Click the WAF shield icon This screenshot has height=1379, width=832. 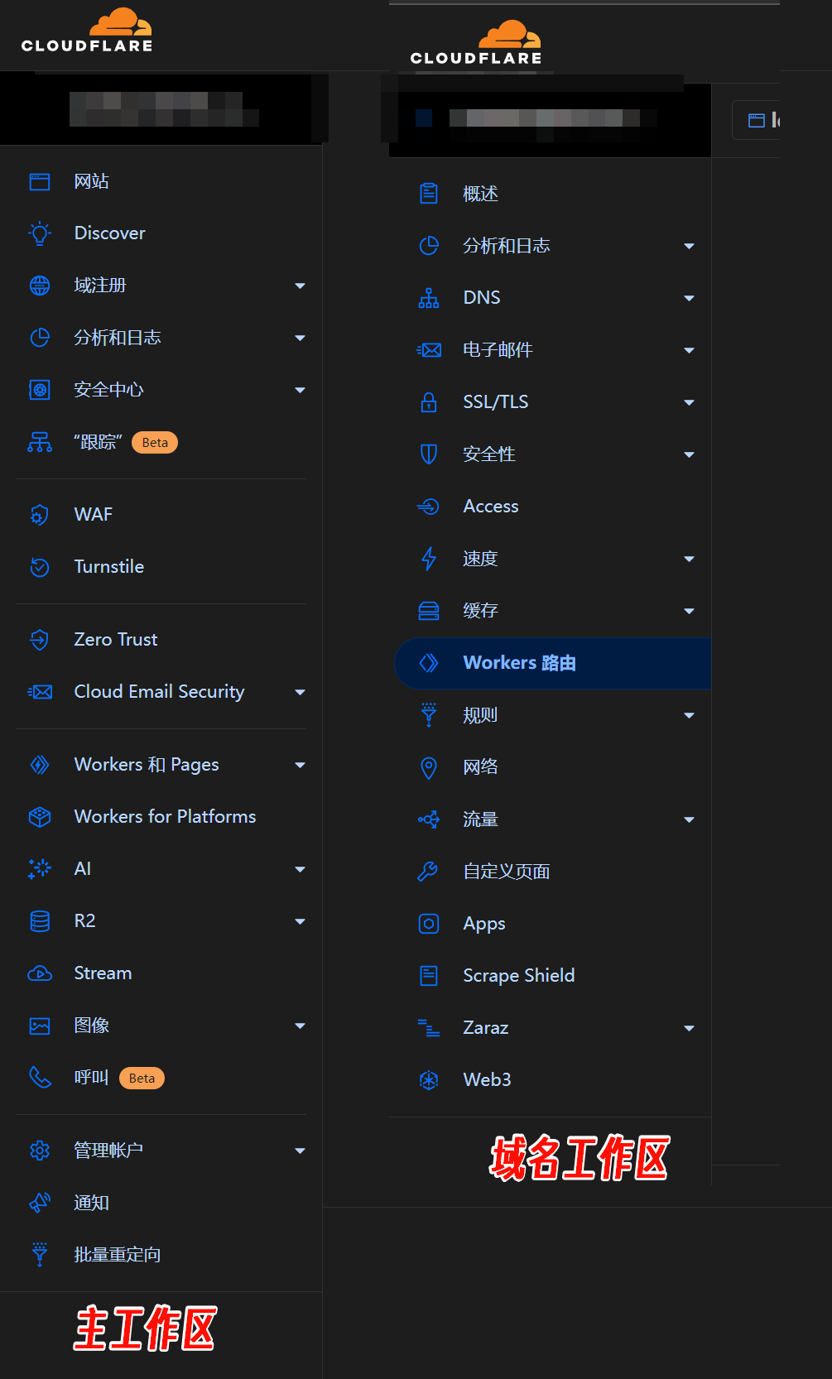tap(40, 515)
